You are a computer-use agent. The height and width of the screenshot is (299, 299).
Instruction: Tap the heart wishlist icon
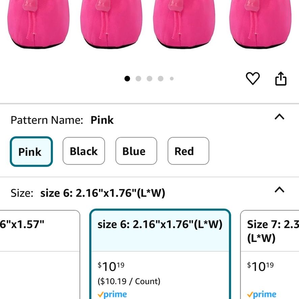tap(253, 78)
